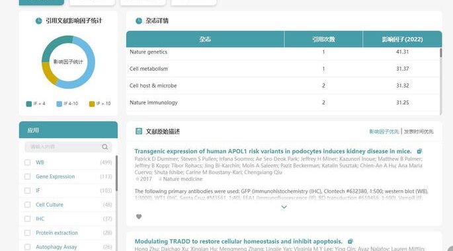Click the pie icon beside 杂志详情
This screenshot has width=453, height=251.
click(139, 20)
